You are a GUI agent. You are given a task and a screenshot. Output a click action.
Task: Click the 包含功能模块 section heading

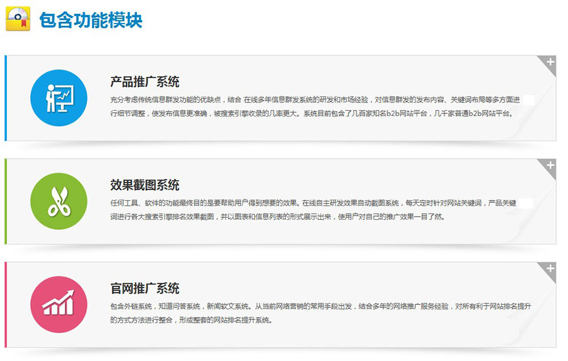click(x=91, y=20)
